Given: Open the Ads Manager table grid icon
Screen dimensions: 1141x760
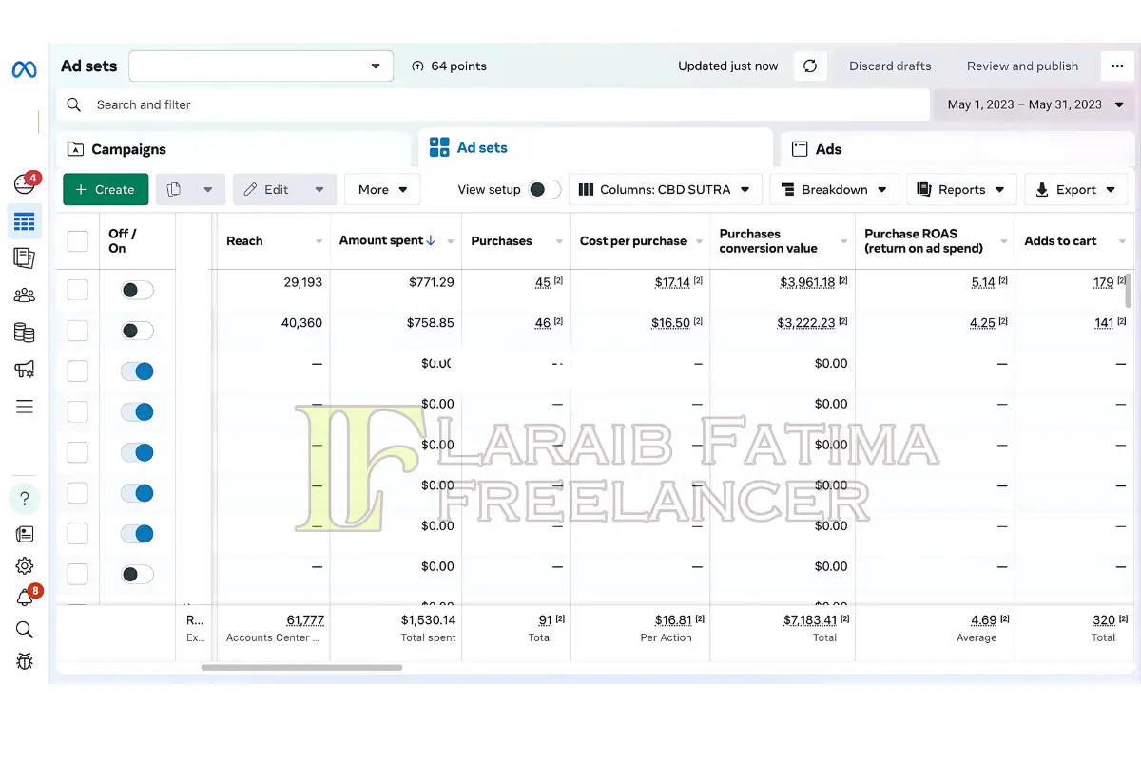Looking at the screenshot, I should (25, 222).
